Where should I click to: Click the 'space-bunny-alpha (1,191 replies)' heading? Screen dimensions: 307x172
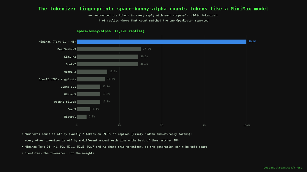(111, 31)
